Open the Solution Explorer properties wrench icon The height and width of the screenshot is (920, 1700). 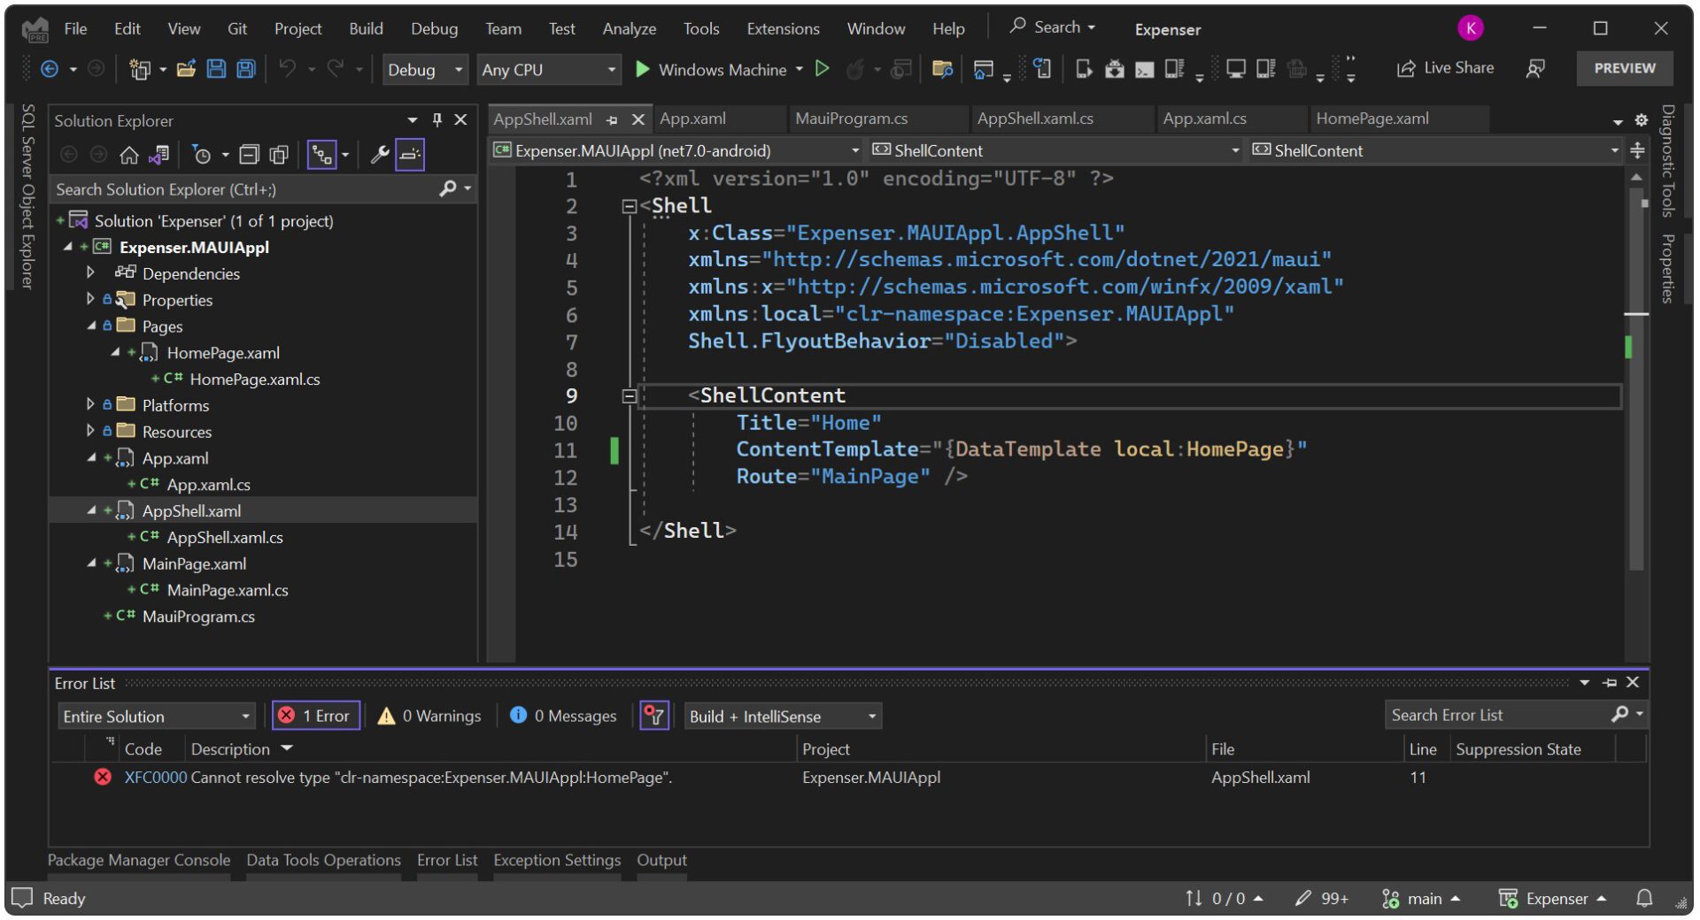379,156
